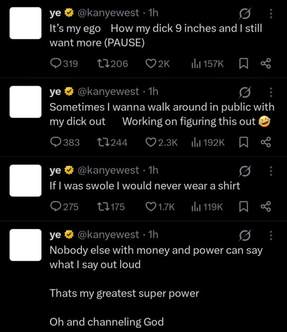This screenshot has width=287, height=332.
Task: Share the tweet with 119K views
Action: (266, 207)
